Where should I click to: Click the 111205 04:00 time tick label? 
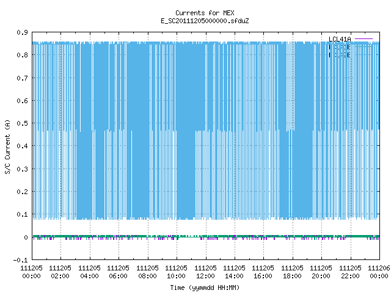[89, 272]
